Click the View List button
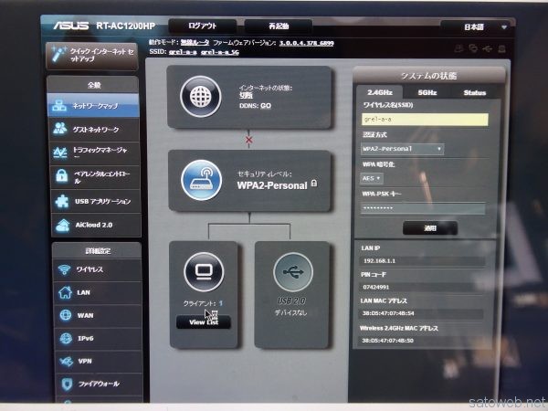The height and width of the screenshot is (411, 548). click(x=203, y=321)
